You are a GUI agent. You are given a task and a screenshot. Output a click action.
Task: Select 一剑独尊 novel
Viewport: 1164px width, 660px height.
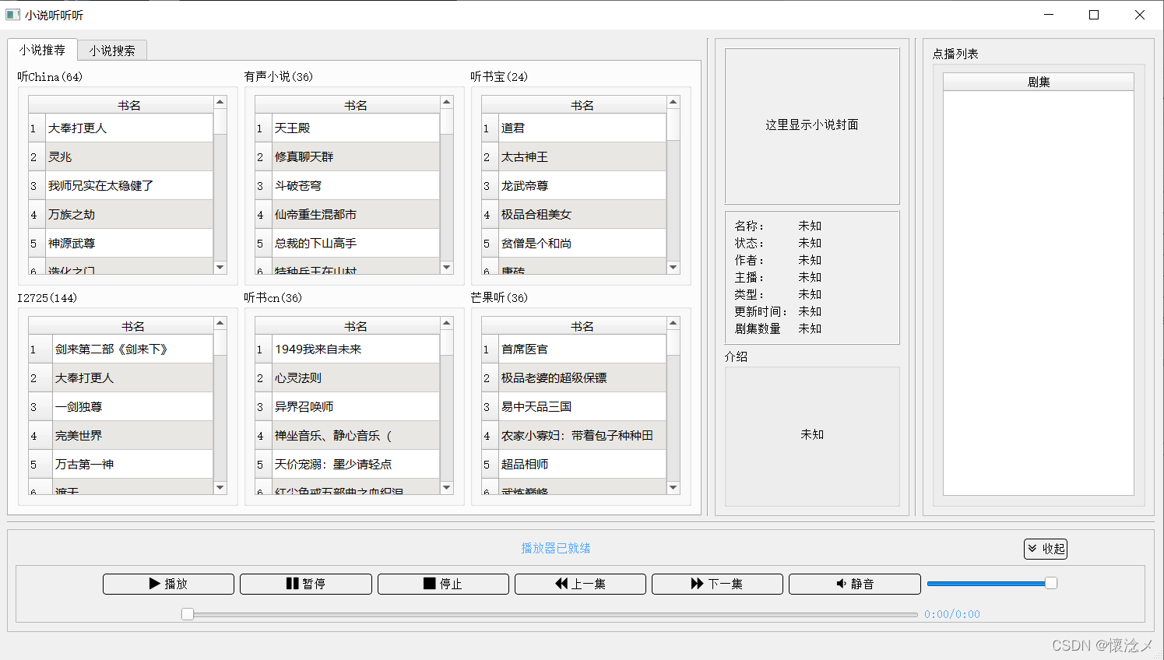click(132, 406)
